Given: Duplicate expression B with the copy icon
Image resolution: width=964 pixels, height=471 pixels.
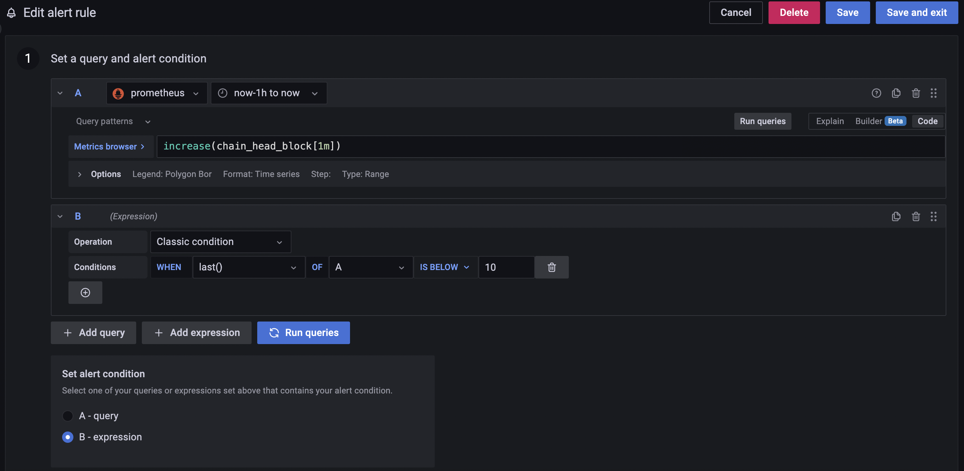Looking at the screenshot, I should 896,216.
